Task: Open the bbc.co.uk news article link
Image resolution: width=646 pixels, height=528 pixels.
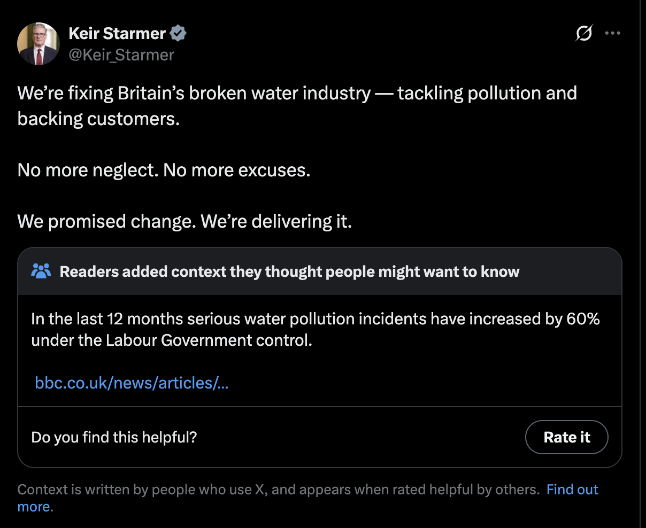Action: pyautogui.click(x=132, y=383)
